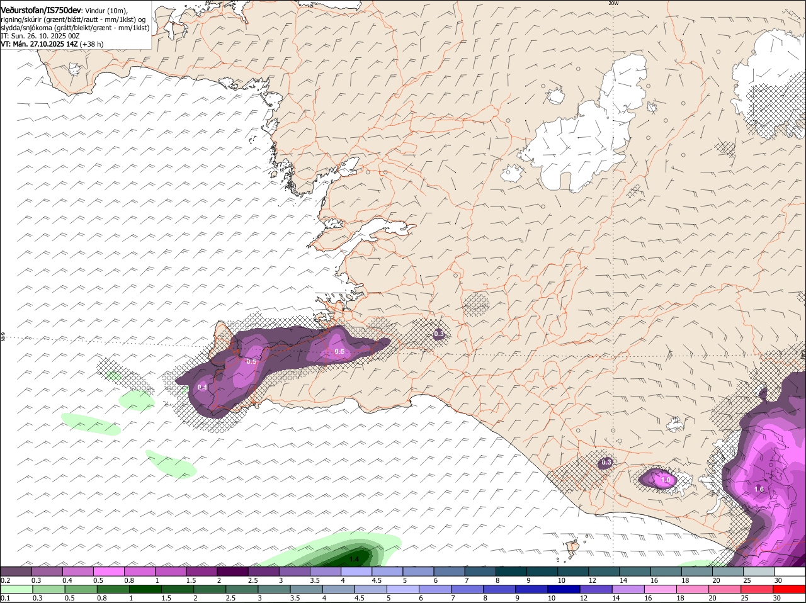
Task: Click the upper-scale lavender swatch between 4 and 4.5
Action: 356,572
